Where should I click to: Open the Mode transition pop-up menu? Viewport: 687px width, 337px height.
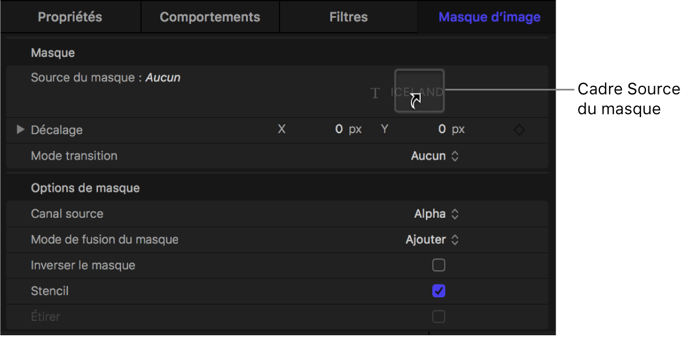click(x=435, y=156)
